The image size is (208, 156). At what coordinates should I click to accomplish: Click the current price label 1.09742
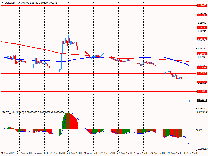pyautogui.click(x=202, y=100)
